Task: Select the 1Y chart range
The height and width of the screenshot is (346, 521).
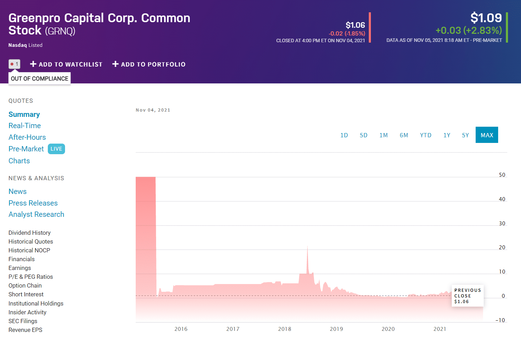Action: click(x=447, y=135)
